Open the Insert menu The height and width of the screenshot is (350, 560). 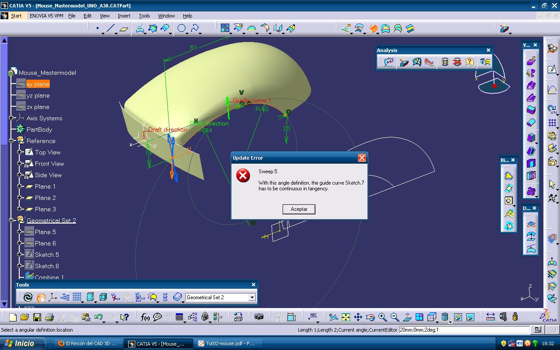tap(124, 16)
